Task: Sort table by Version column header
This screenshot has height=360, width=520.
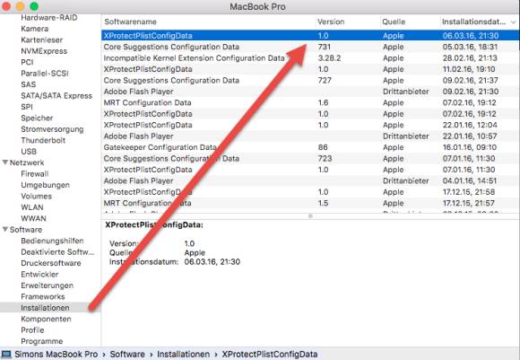Action: click(331, 22)
